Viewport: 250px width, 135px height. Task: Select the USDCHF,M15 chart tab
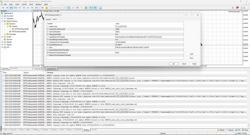click(x=39, y=69)
